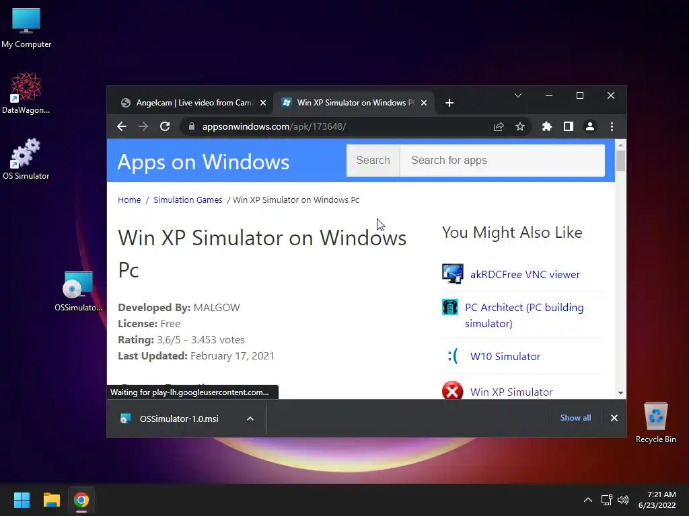Open the tab search chevron
The width and height of the screenshot is (689, 516).
pyautogui.click(x=518, y=95)
